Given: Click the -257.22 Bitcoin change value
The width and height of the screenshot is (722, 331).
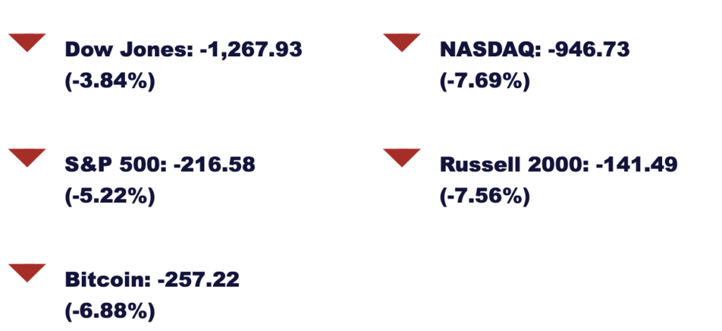Looking at the screenshot, I should (198, 279).
